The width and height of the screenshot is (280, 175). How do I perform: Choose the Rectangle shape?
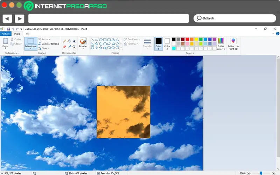click(x=105, y=40)
